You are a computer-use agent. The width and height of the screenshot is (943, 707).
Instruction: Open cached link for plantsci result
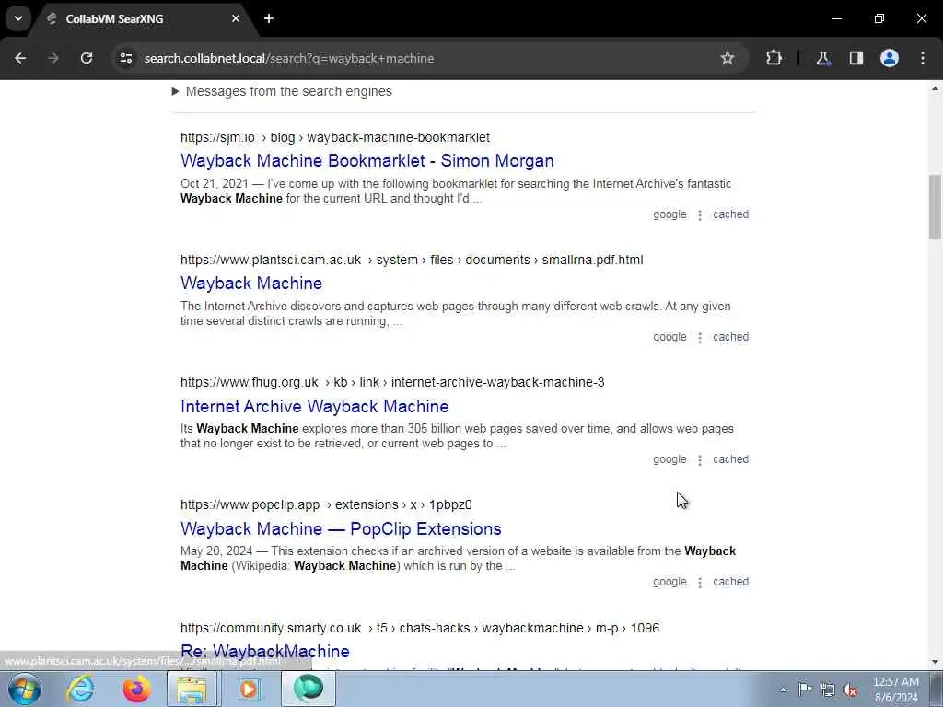click(730, 337)
